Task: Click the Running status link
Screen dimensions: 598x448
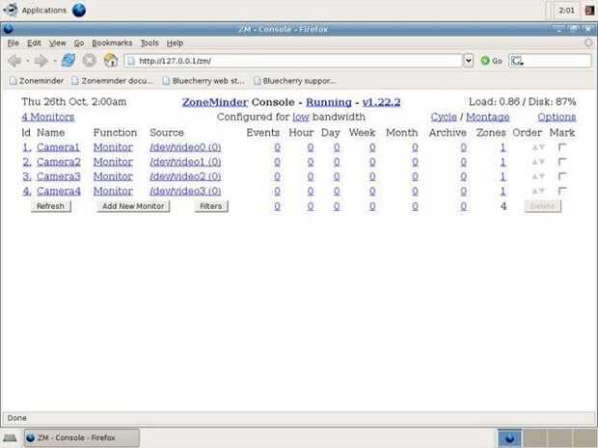Action: [329, 102]
